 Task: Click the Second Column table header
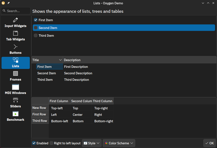[x=81, y=101]
